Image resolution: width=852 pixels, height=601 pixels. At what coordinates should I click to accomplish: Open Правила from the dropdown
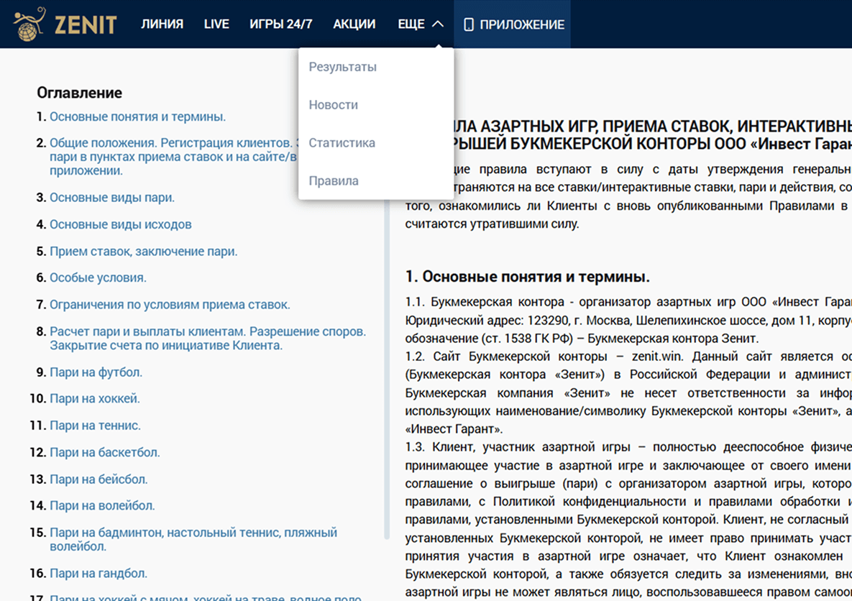[x=334, y=180]
